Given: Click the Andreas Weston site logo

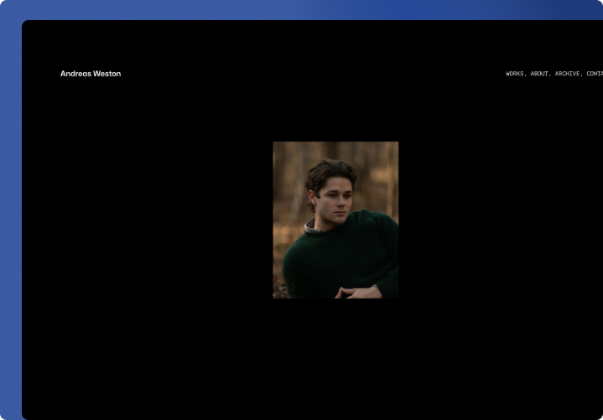Looking at the screenshot, I should click(x=91, y=74).
